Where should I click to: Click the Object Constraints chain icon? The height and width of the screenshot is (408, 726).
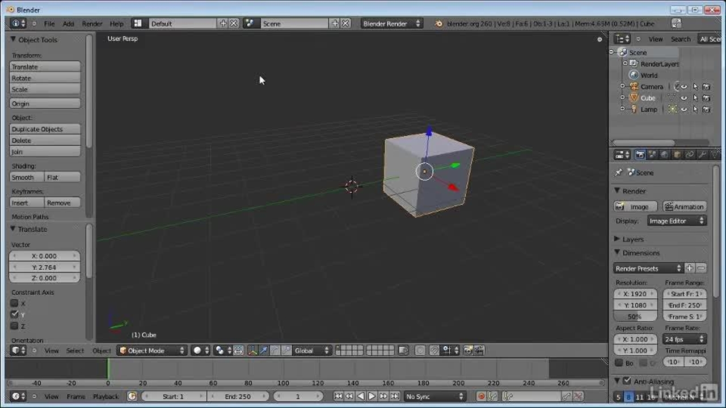690,155
